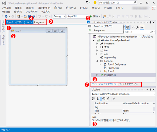
Task: Click the Open File folder icon
Action: coord(25,16)
